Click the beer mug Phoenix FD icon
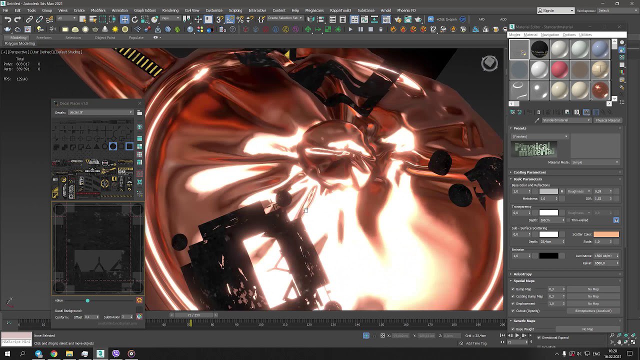Screen dimensions: 640x360 496,29
